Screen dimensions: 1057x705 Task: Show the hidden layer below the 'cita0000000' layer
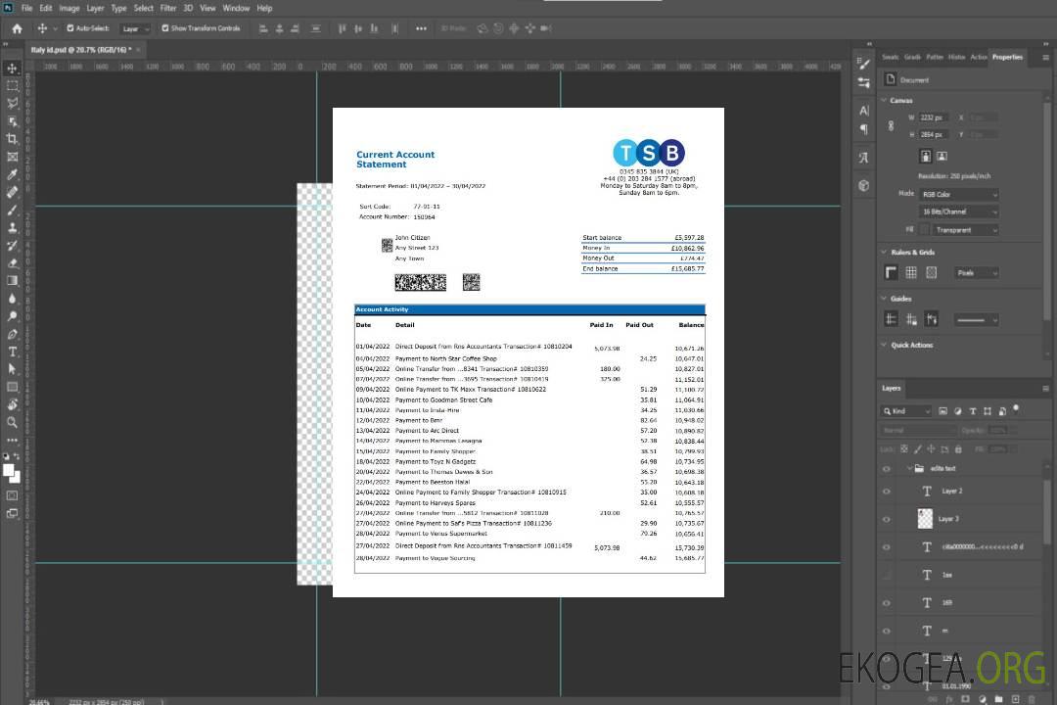(x=887, y=576)
